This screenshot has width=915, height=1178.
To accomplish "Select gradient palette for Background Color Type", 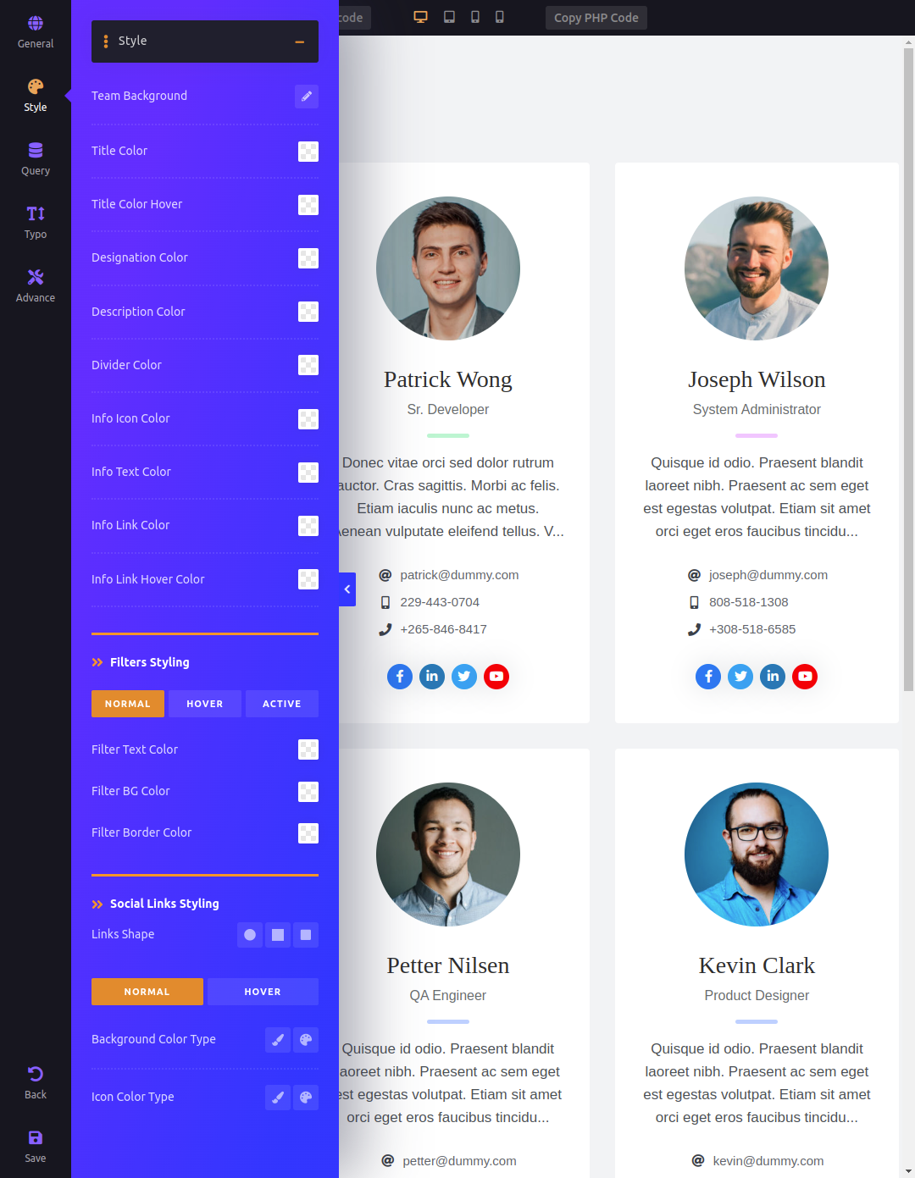I will 306,1040.
